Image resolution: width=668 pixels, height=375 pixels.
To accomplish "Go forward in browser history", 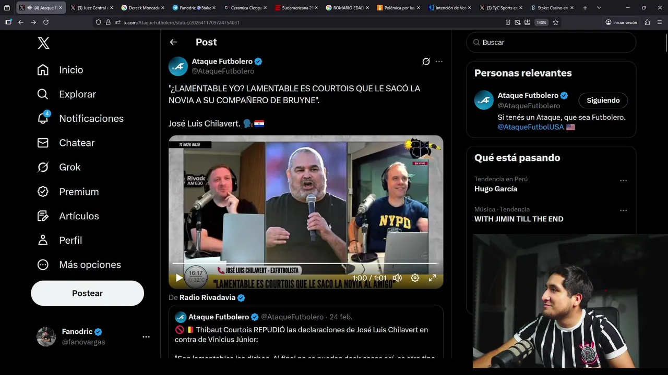I will click(33, 22).
